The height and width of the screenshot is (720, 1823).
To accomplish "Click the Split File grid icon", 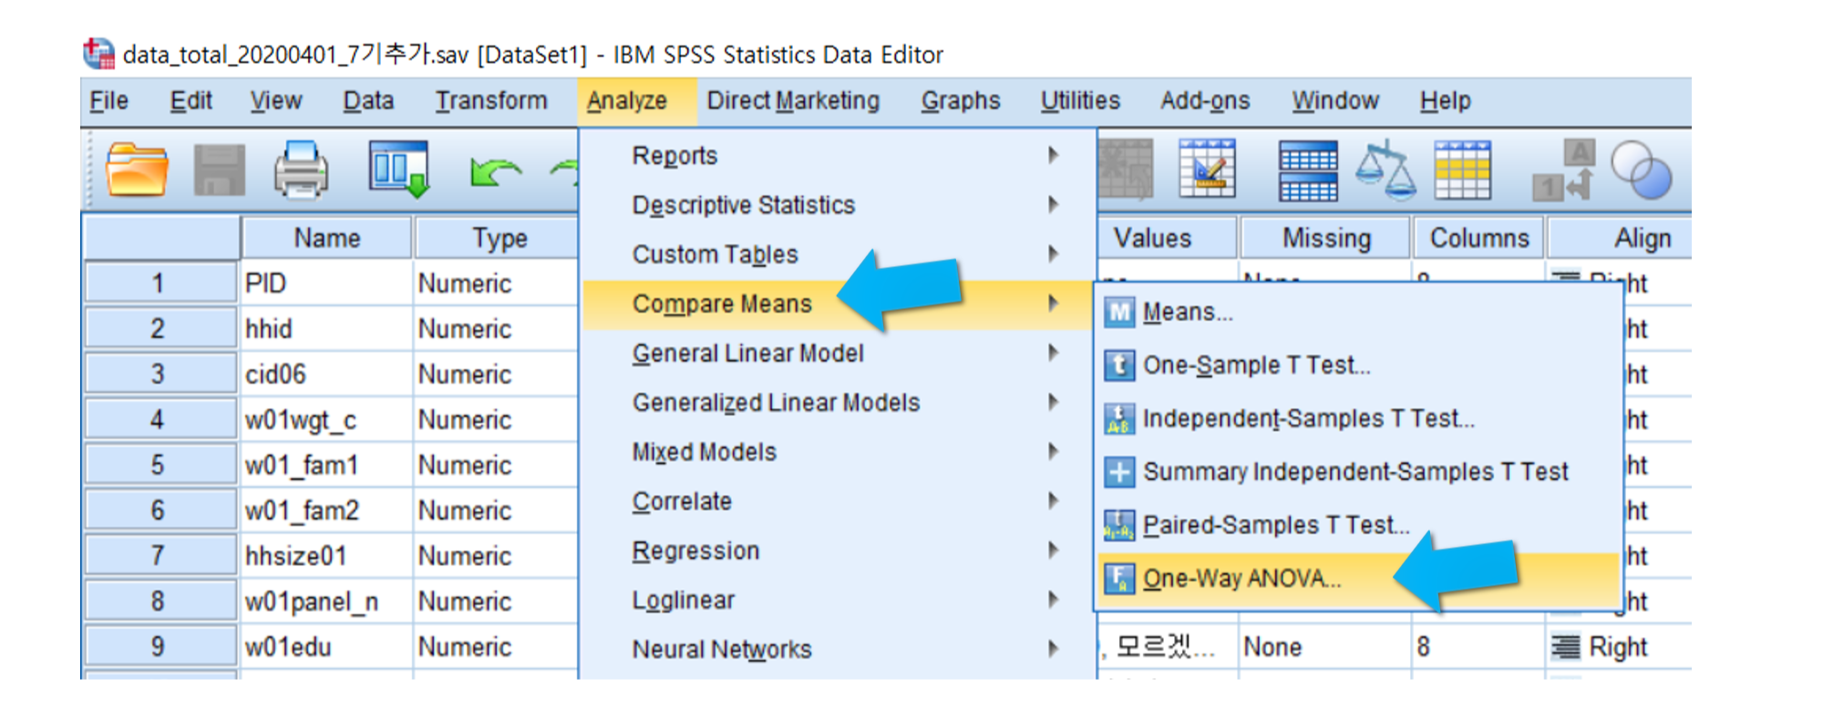I will (1308, 170).
